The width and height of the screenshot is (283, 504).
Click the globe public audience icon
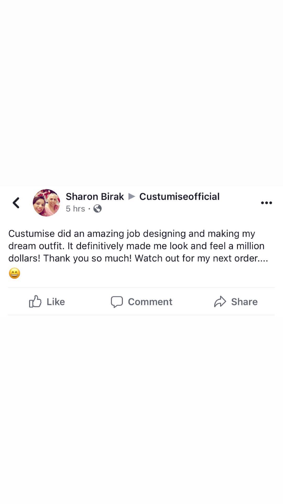coord(97,209)
